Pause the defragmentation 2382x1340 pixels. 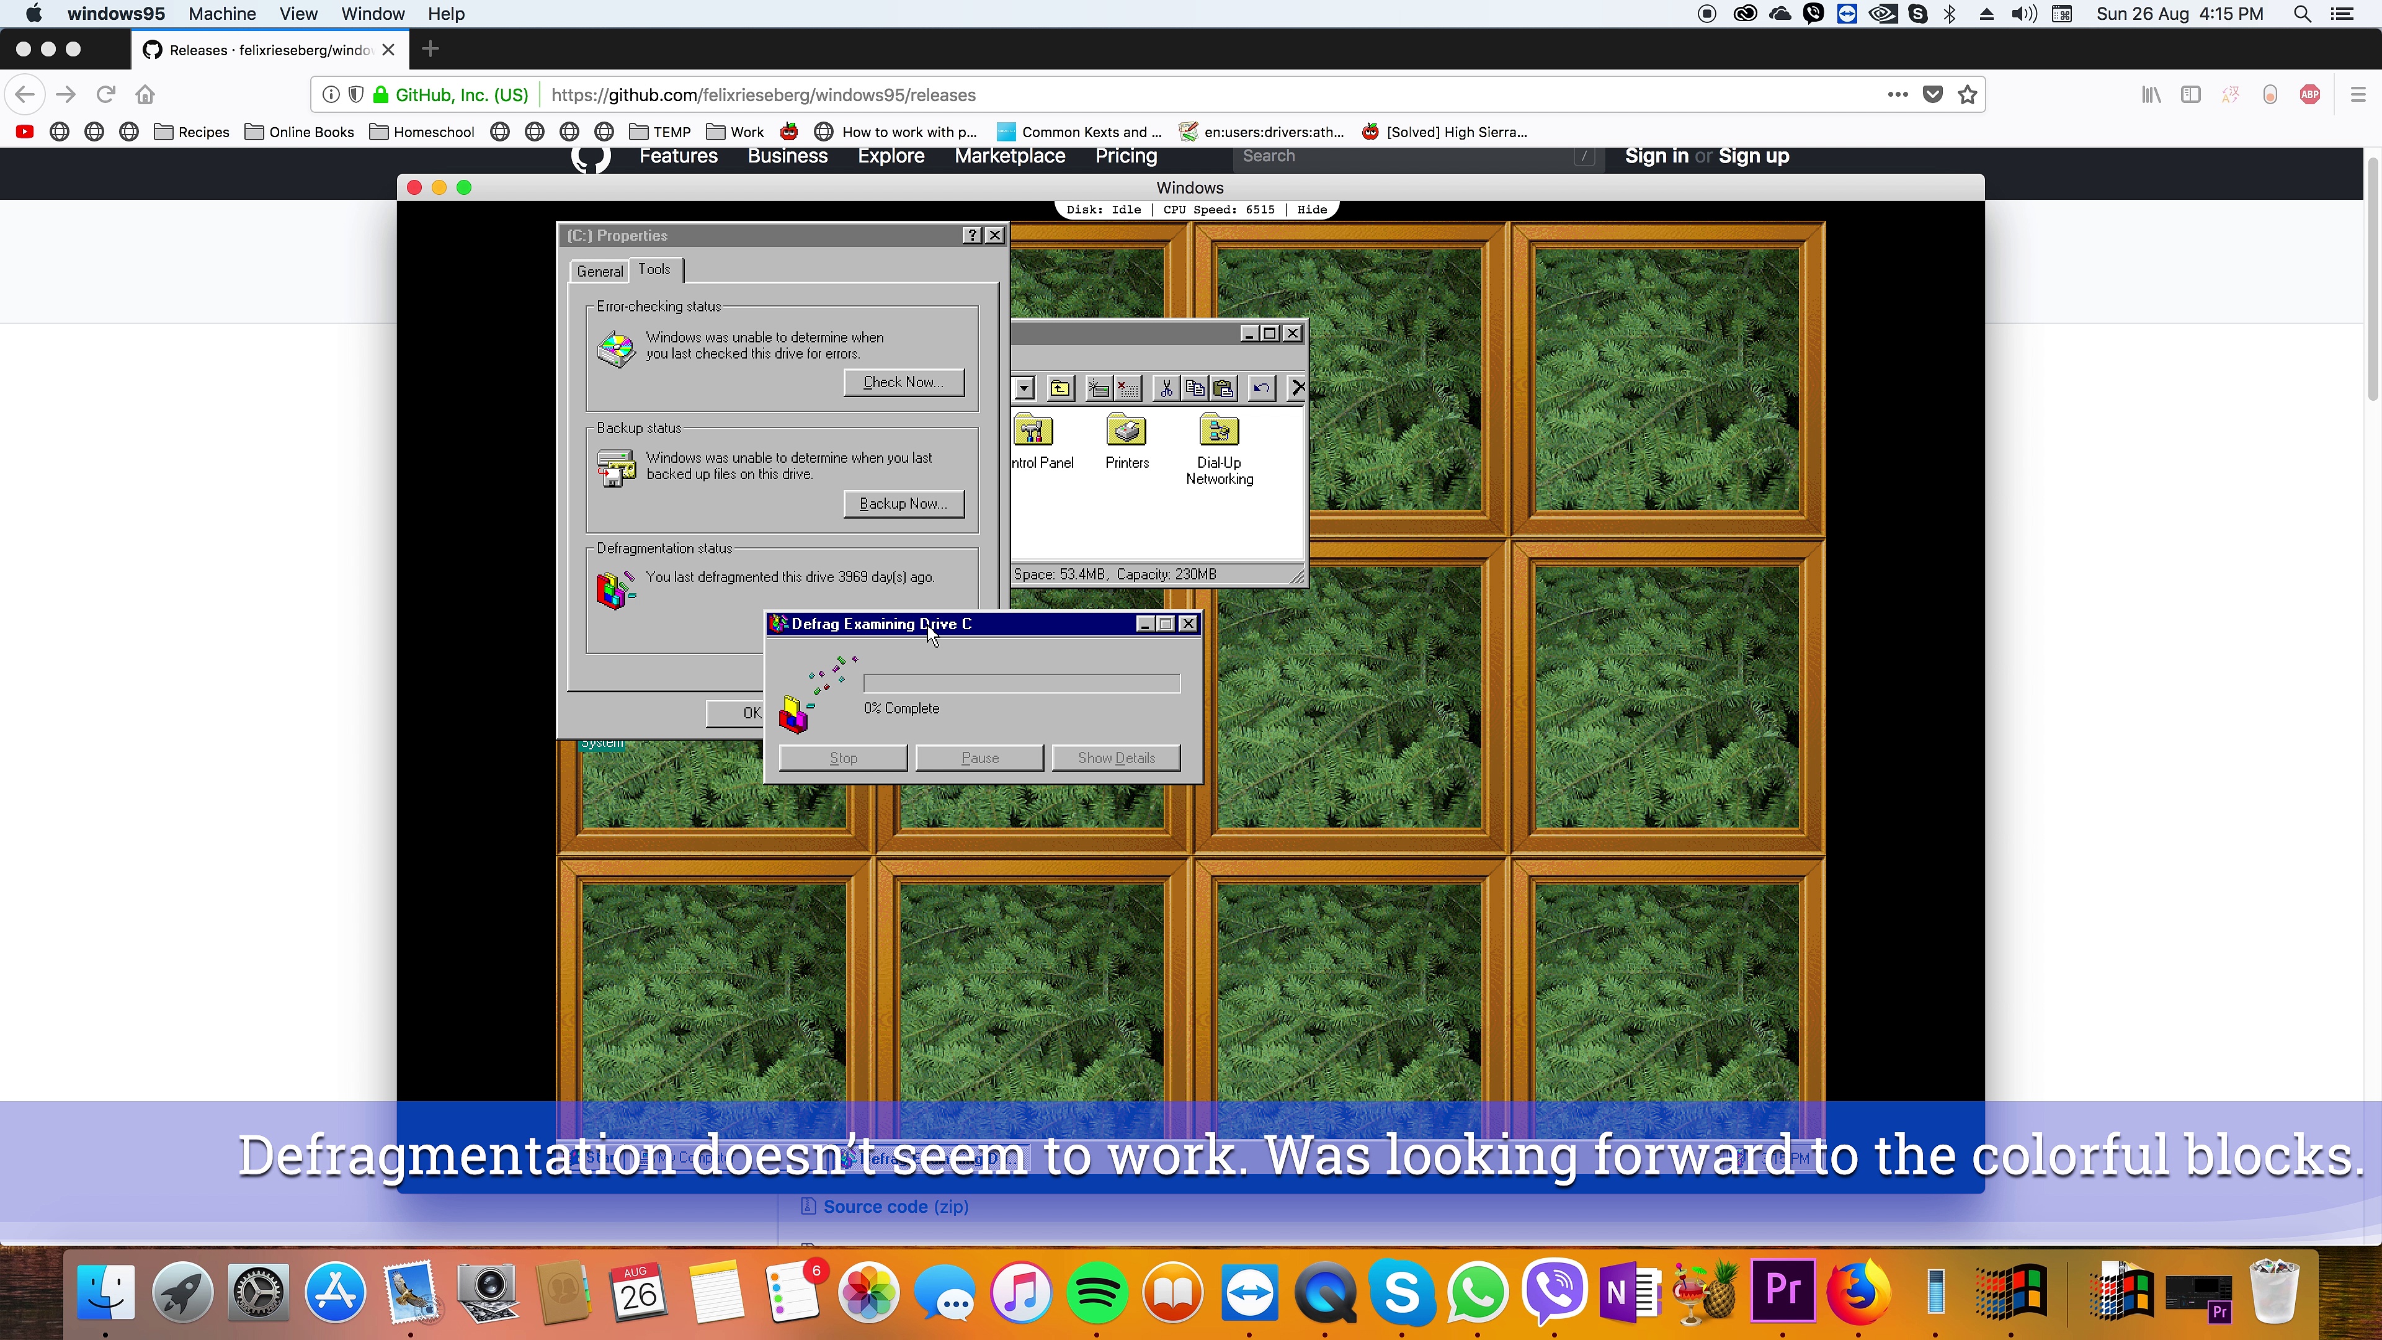pos(979,757)
